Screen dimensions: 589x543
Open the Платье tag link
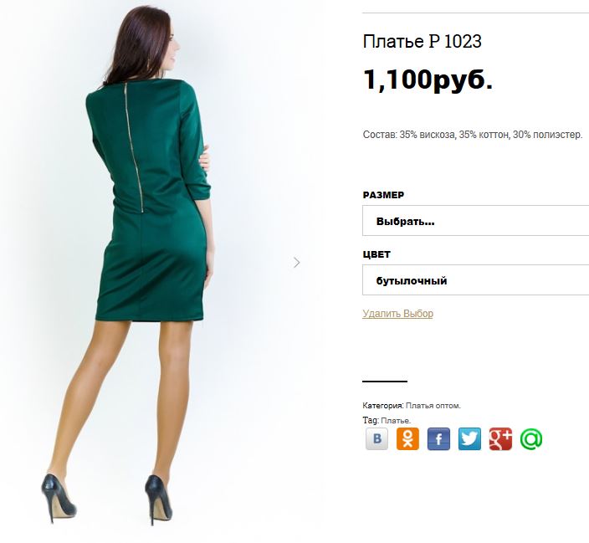pyautogui.click(x=396, y=421)
